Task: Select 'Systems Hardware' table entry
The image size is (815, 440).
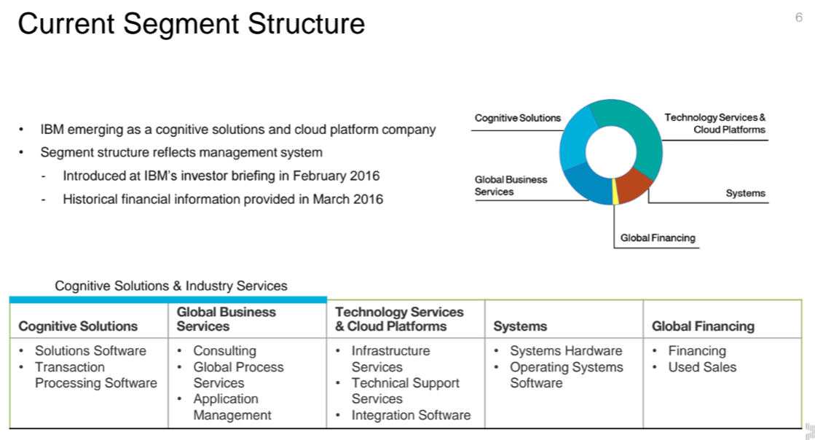Action: [x=566, y=350]
